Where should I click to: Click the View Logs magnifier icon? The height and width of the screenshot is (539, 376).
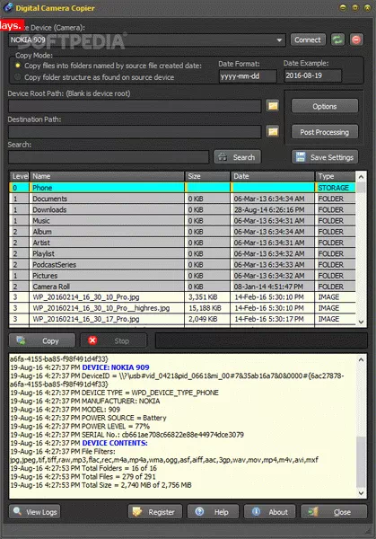point(17,511)
